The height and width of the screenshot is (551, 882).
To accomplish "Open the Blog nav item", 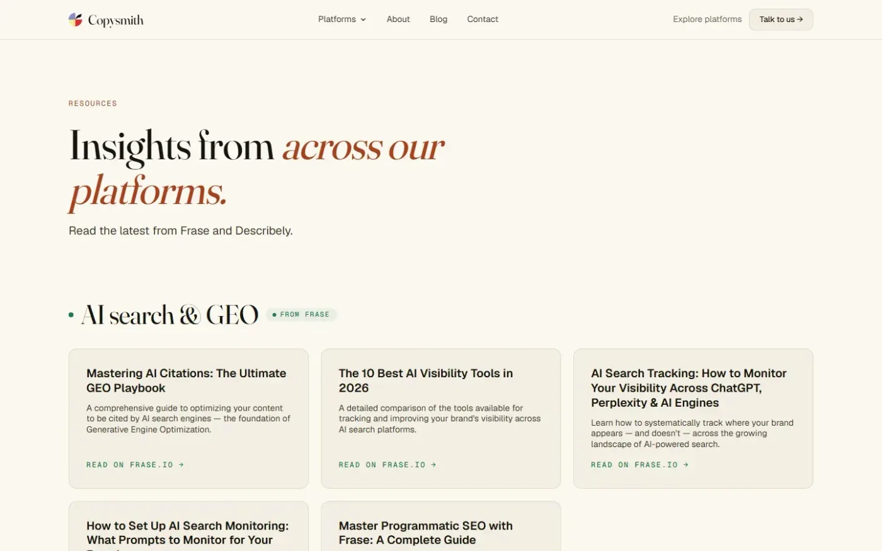I will pyautogui.click(x=438, y=20).
